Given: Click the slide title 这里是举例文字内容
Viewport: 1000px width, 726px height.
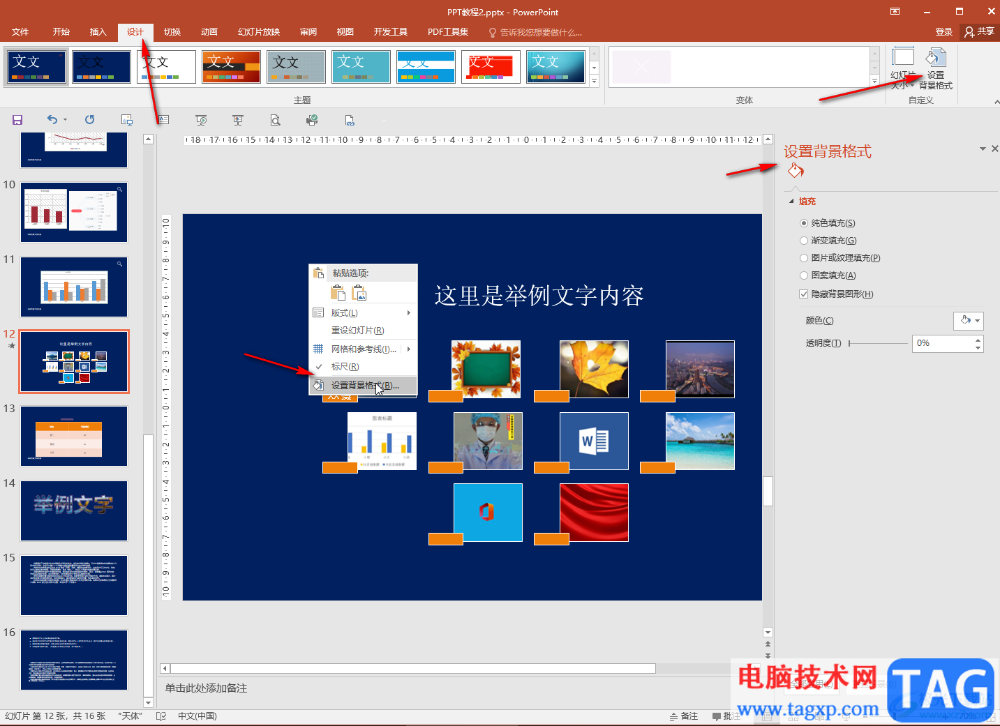Looking at the screenshot, I should (539, 296).
